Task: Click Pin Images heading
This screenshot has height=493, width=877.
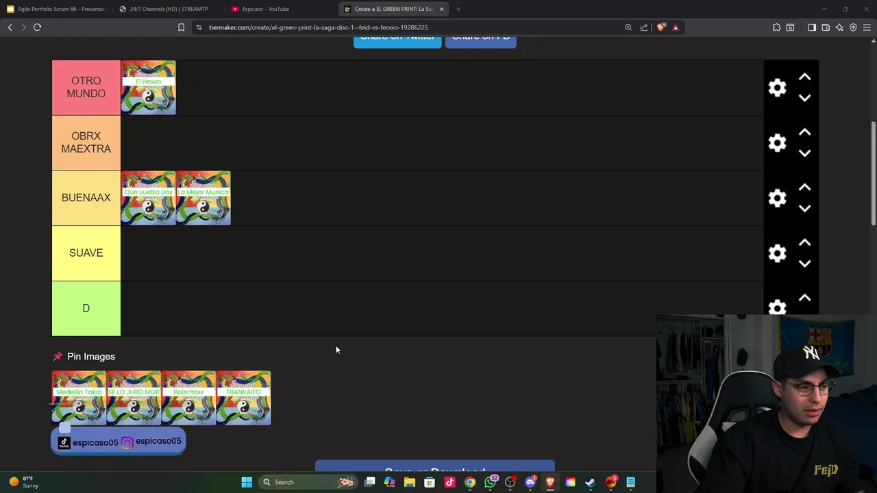Action: (91, 357)
